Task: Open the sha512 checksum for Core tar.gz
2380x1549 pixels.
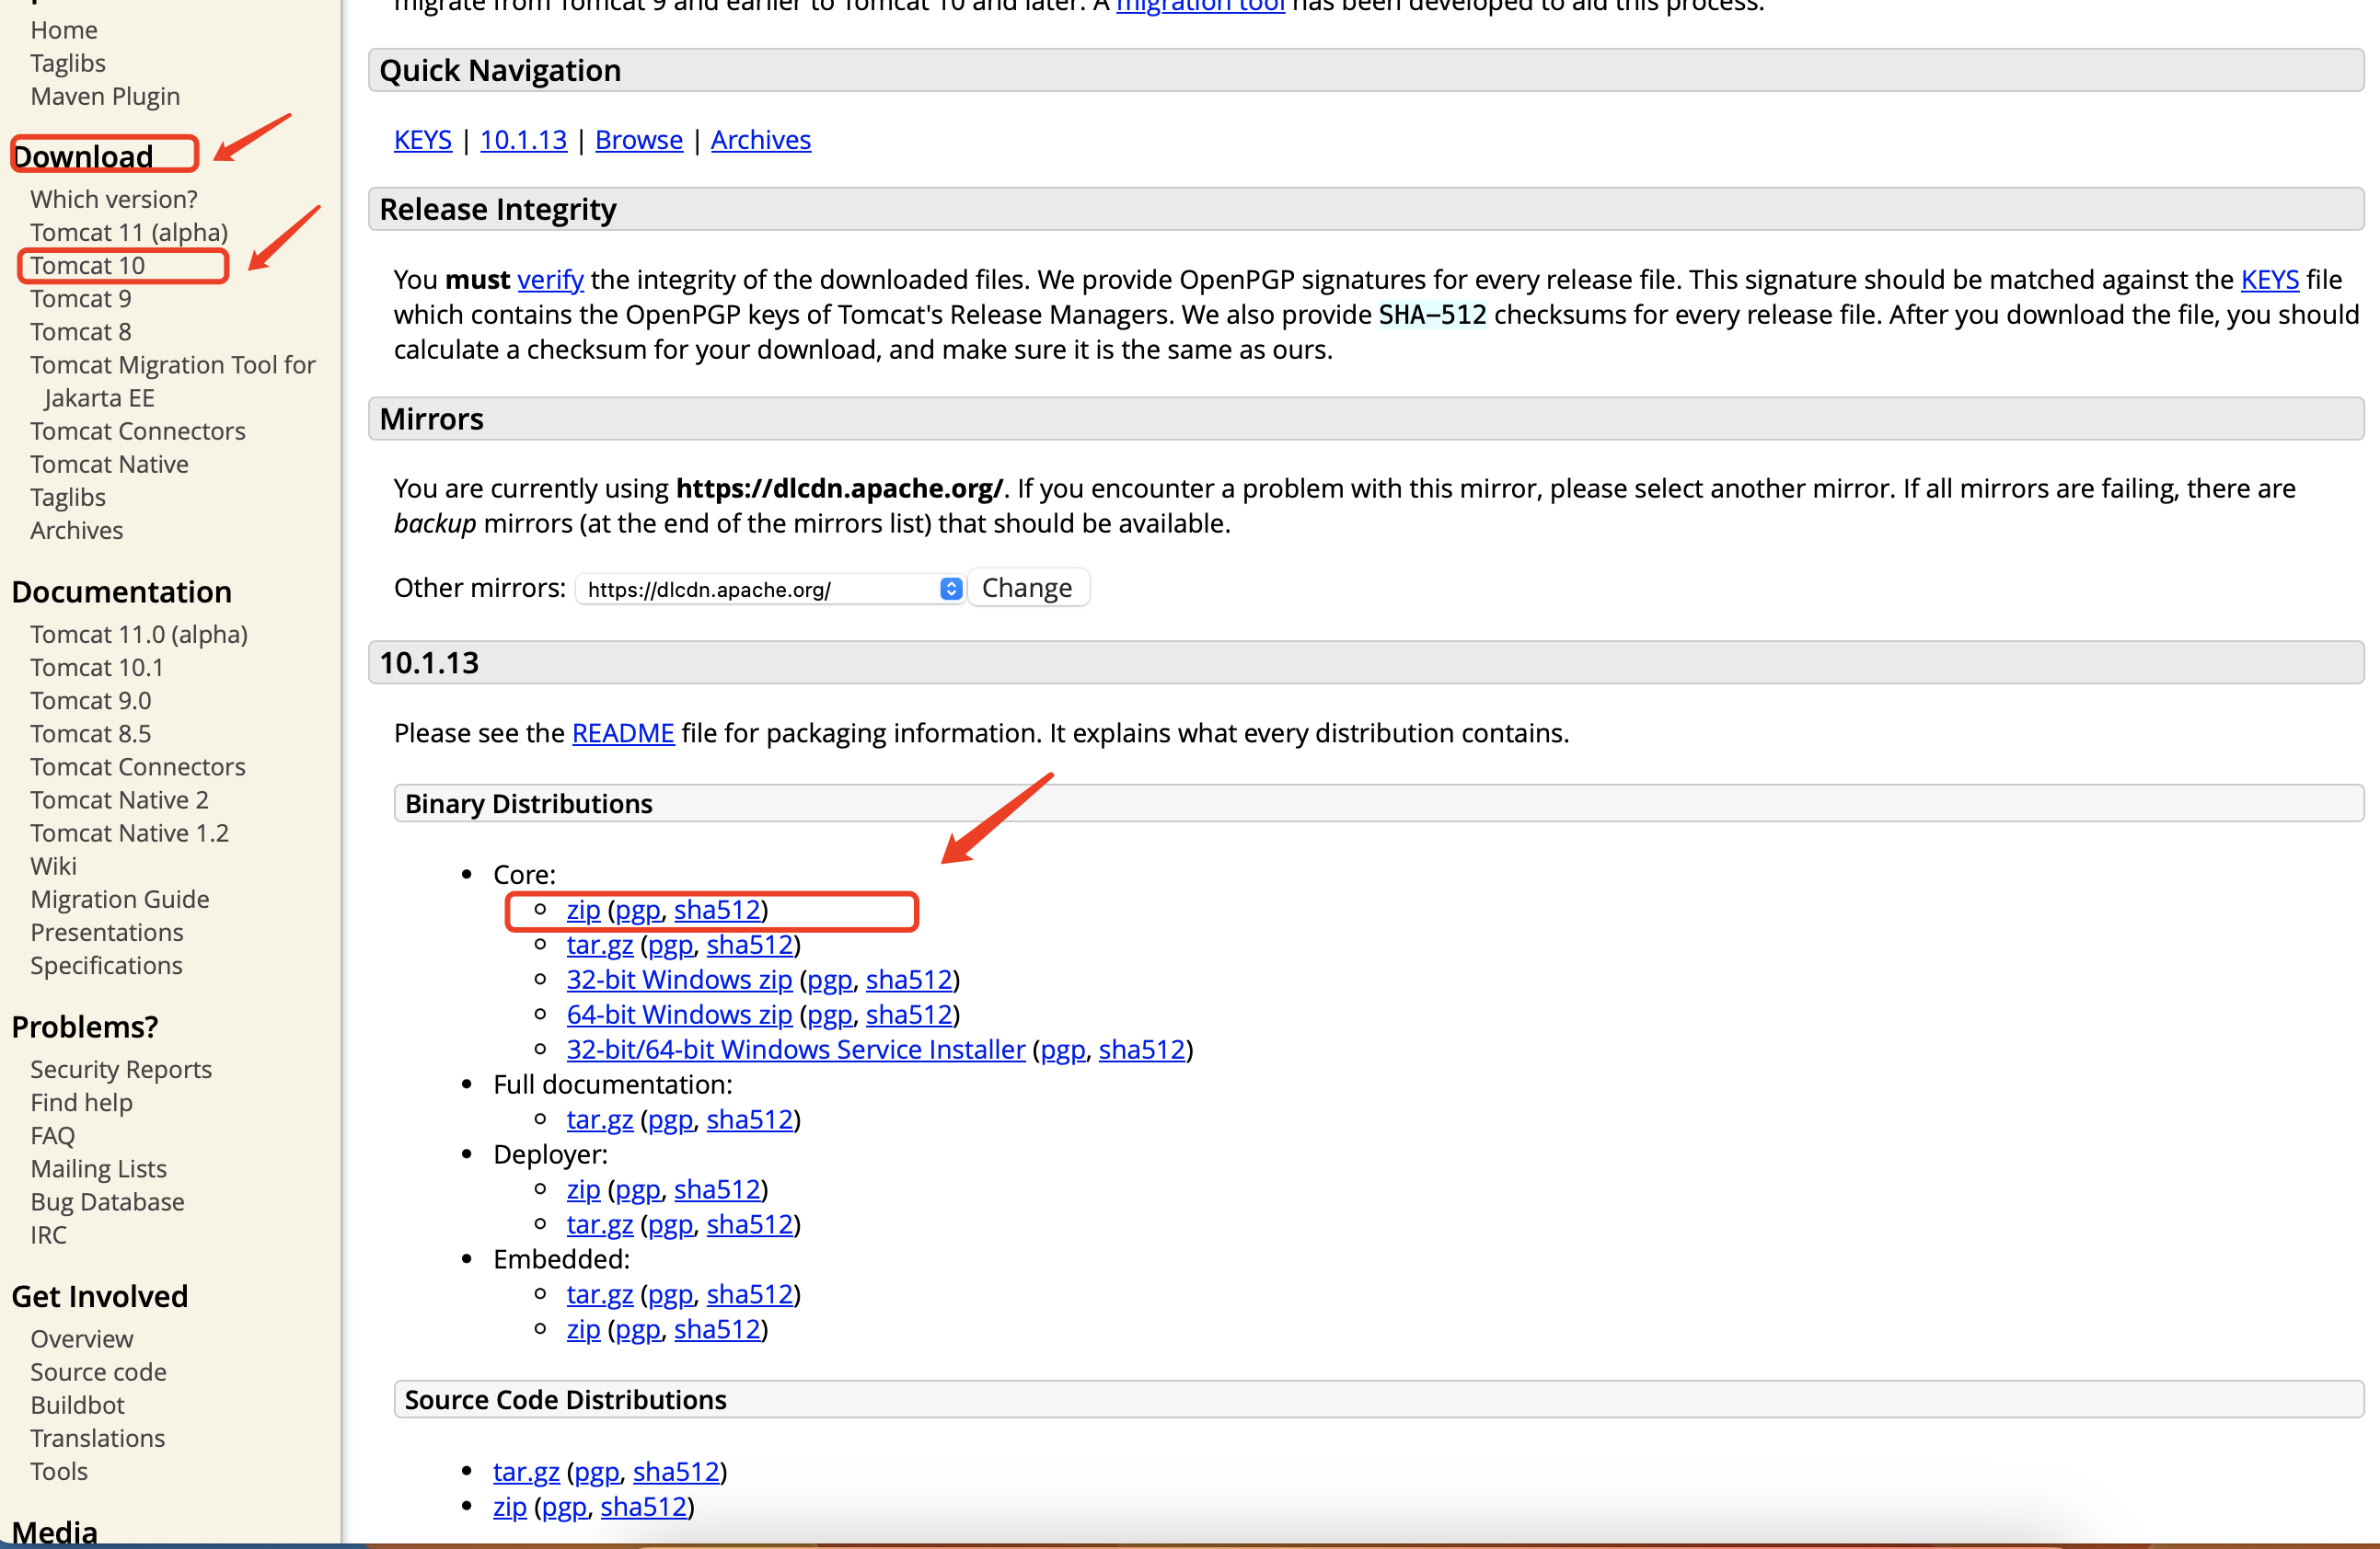Action: tap(750, 946)
